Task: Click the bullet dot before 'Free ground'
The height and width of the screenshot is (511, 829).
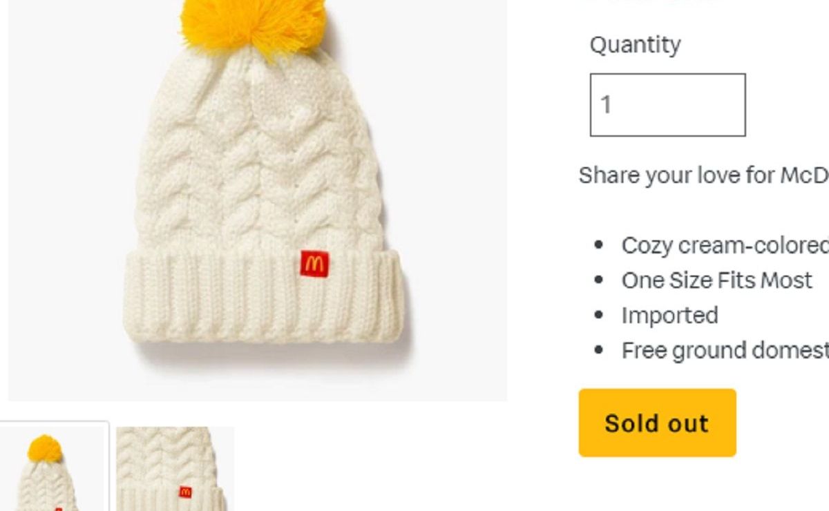Action: coord(599,351)
